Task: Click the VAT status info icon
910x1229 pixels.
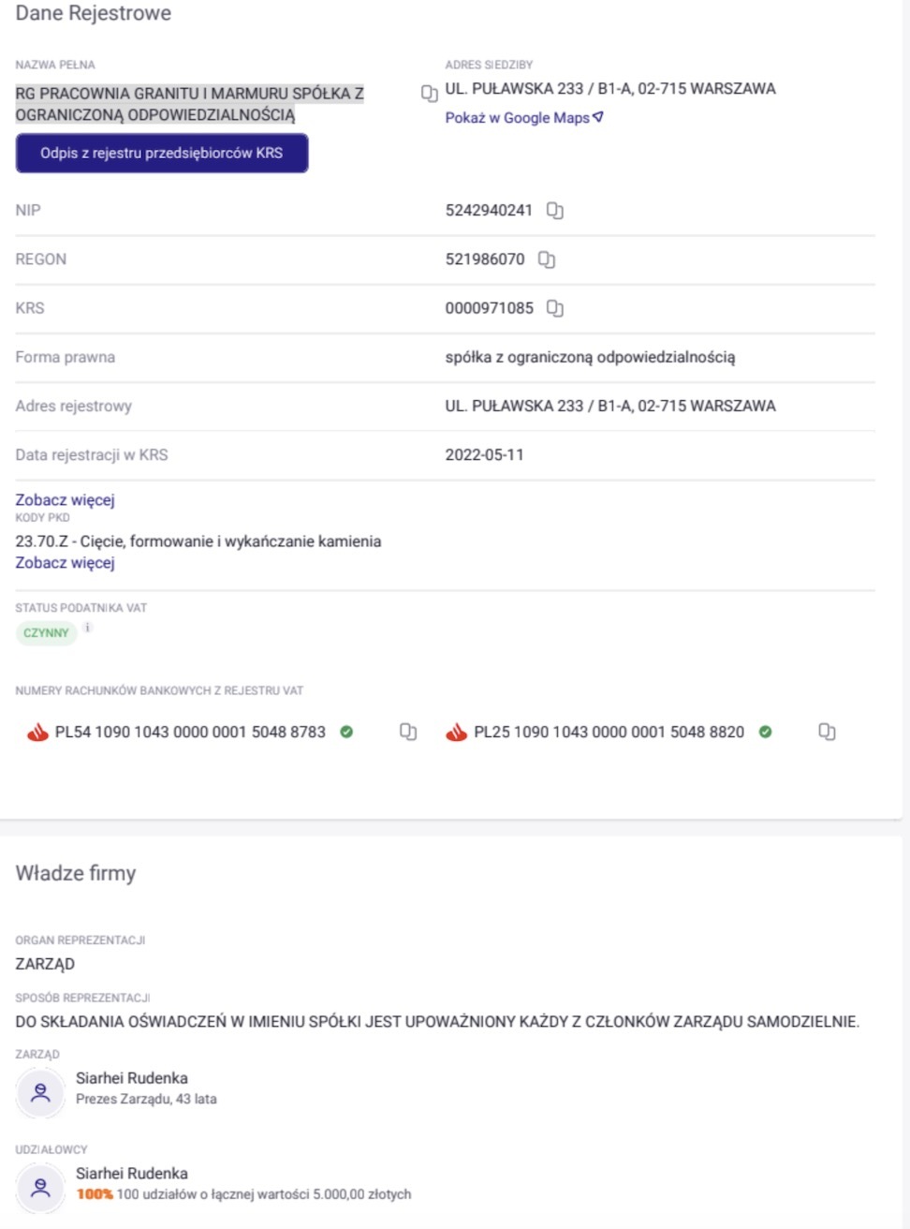Action: click(87, 628)
